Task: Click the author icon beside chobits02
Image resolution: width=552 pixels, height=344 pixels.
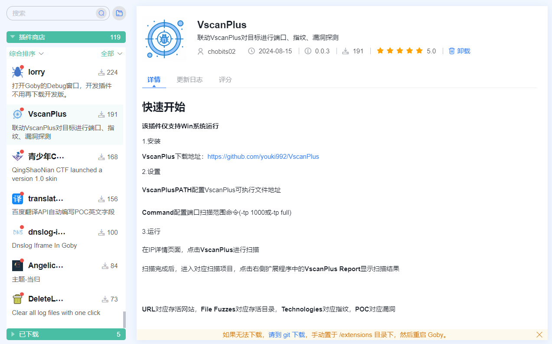Action: point(200,51)
